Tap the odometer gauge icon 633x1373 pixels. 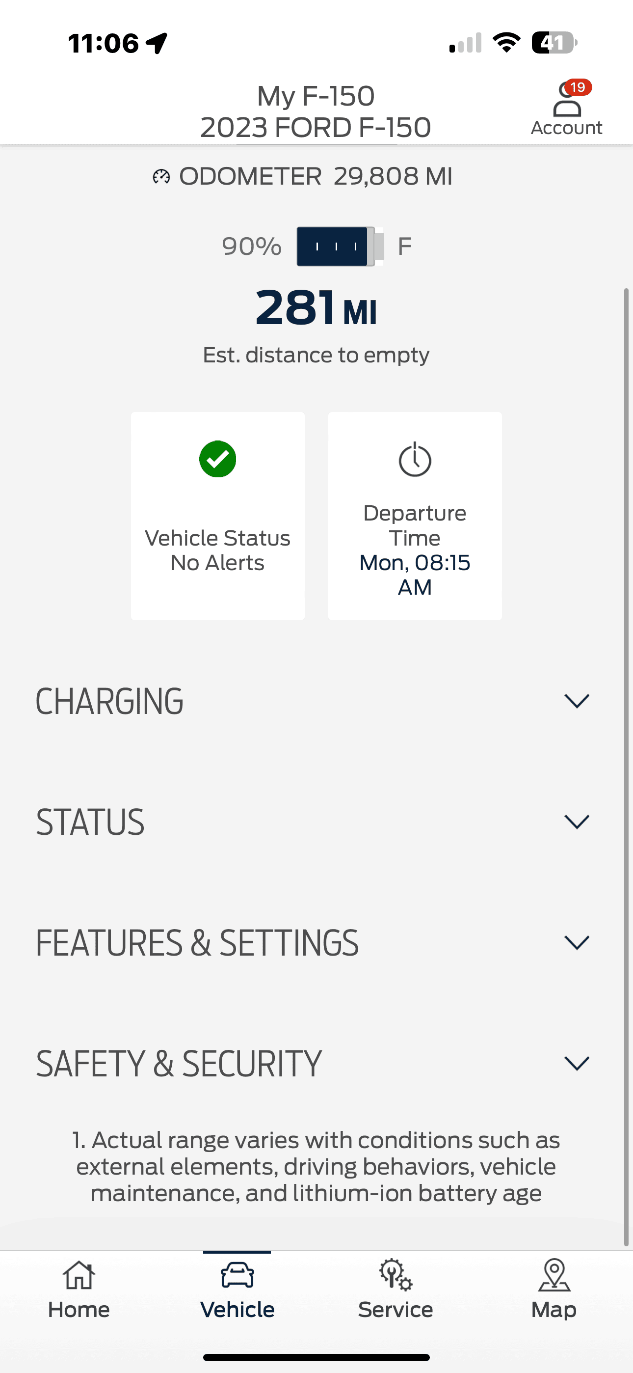point(161,176)
